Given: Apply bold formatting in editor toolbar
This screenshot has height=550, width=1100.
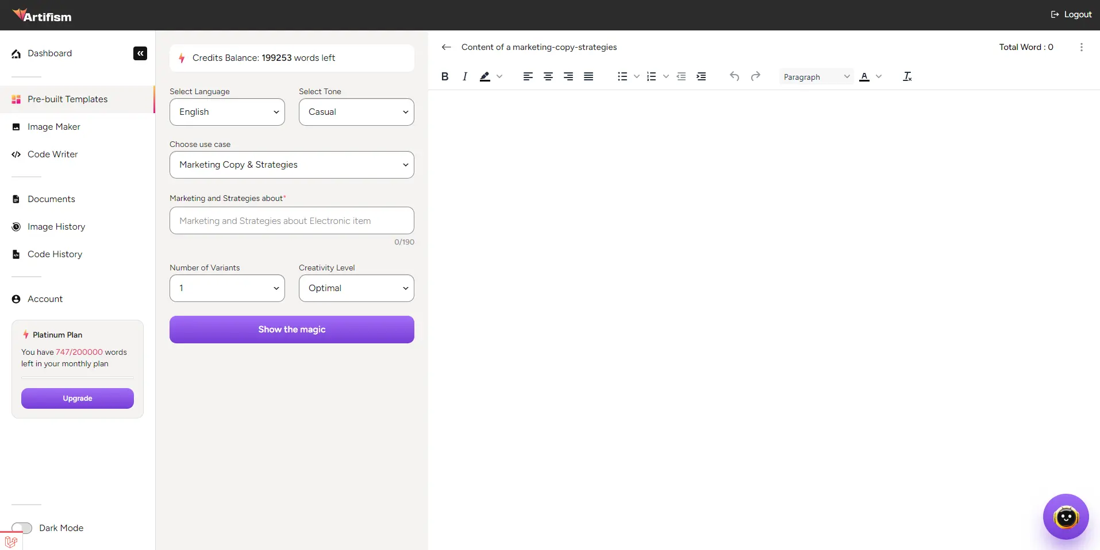Looking at the screenshot, I should [445, 76].
